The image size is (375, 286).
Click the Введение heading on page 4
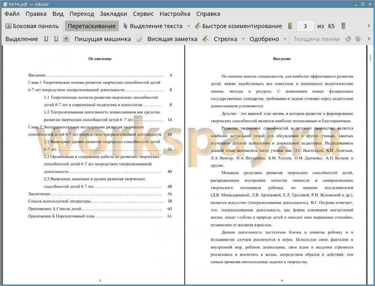[x=282, y=58]
